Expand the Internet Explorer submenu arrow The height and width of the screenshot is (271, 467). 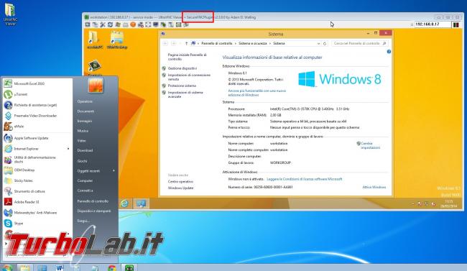pos(68,149)
